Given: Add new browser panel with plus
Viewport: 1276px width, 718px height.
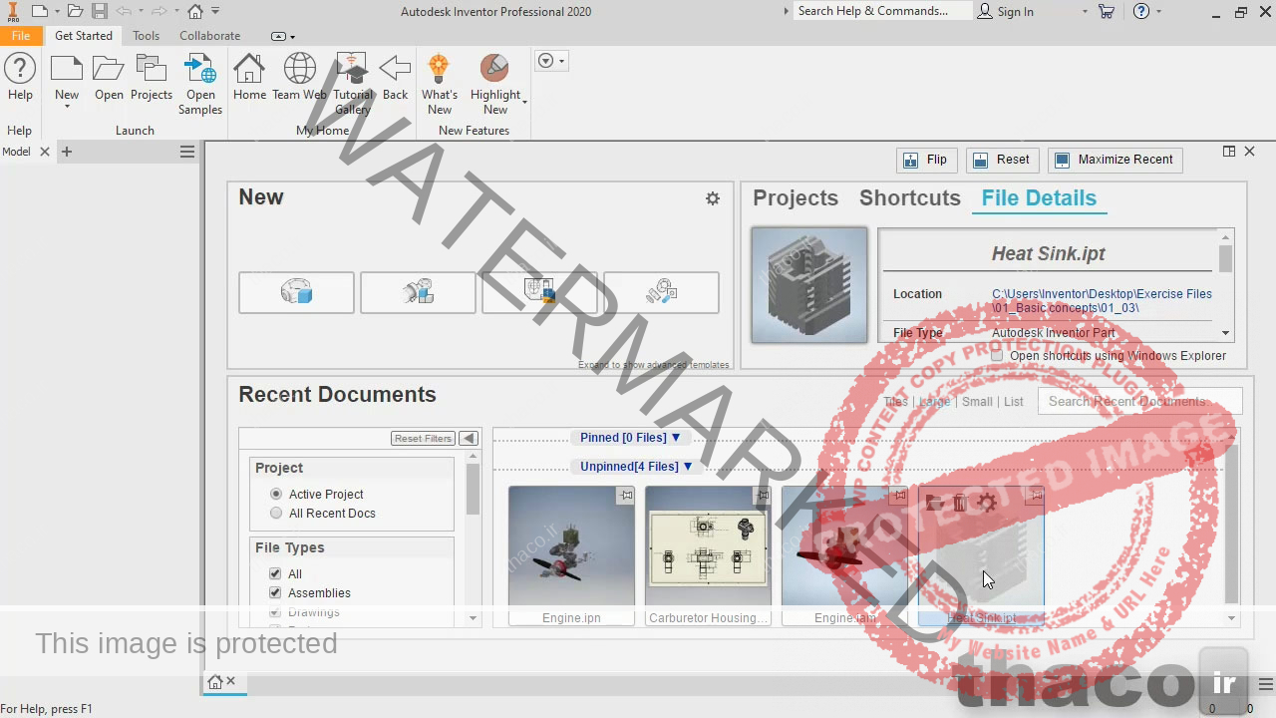Looking at the screenshot, I should [x=67, y=152].
